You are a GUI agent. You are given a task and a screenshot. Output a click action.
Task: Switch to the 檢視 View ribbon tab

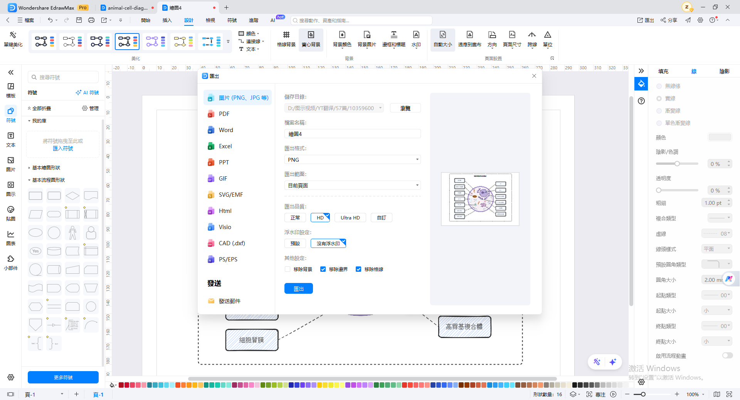point(210,20)
